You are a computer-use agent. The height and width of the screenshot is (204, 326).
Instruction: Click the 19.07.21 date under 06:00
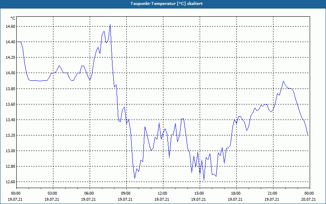click(x=88, y=200)
